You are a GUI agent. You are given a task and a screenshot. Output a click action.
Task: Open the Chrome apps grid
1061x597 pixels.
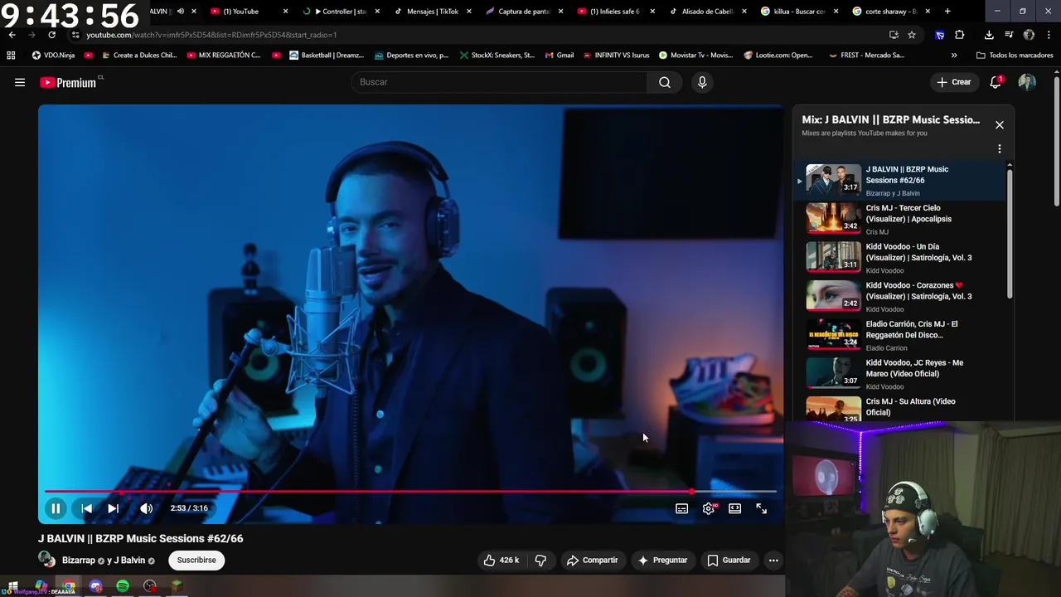coord(11,56)
